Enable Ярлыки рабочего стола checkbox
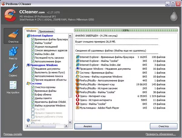 point(33,117)
